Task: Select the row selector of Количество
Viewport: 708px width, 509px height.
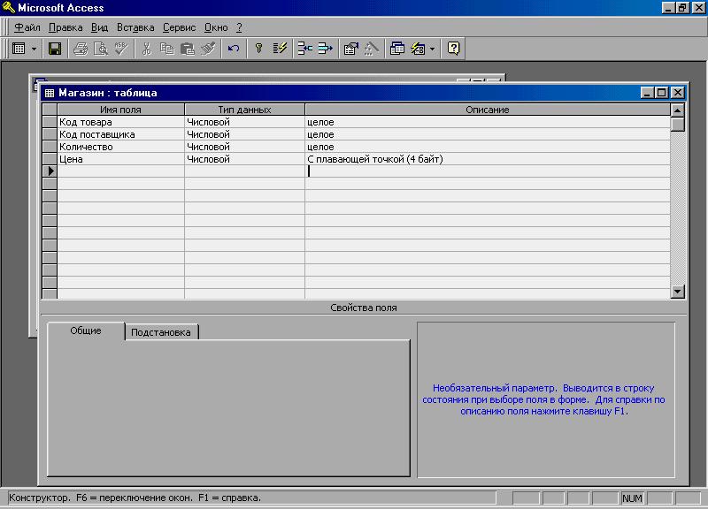Action: click(50, 147)
